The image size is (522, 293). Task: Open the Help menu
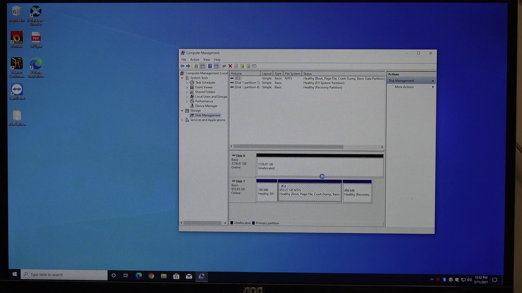pyautogui.click(x=217, y=60)
